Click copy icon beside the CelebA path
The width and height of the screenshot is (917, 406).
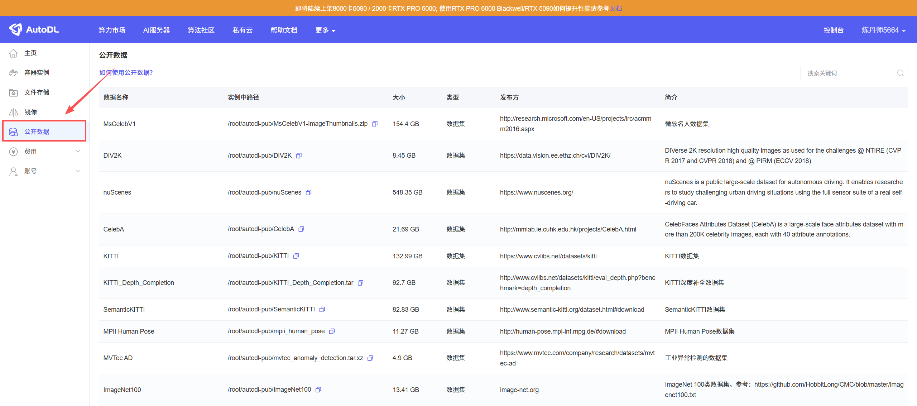(x=301, y=229)
